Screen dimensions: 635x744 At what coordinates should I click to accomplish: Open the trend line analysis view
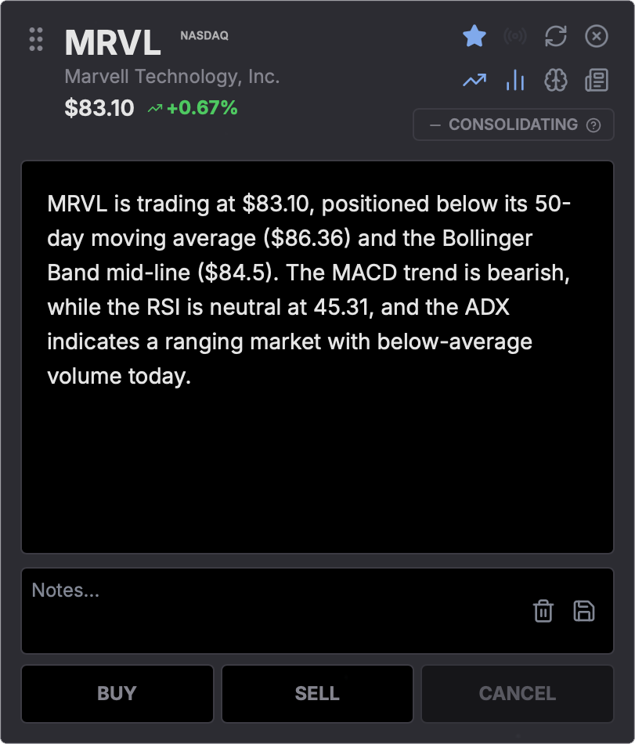point(474,80)
